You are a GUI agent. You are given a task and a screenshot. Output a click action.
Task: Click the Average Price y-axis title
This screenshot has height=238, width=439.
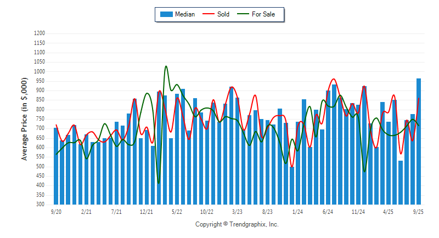(24, 119)
